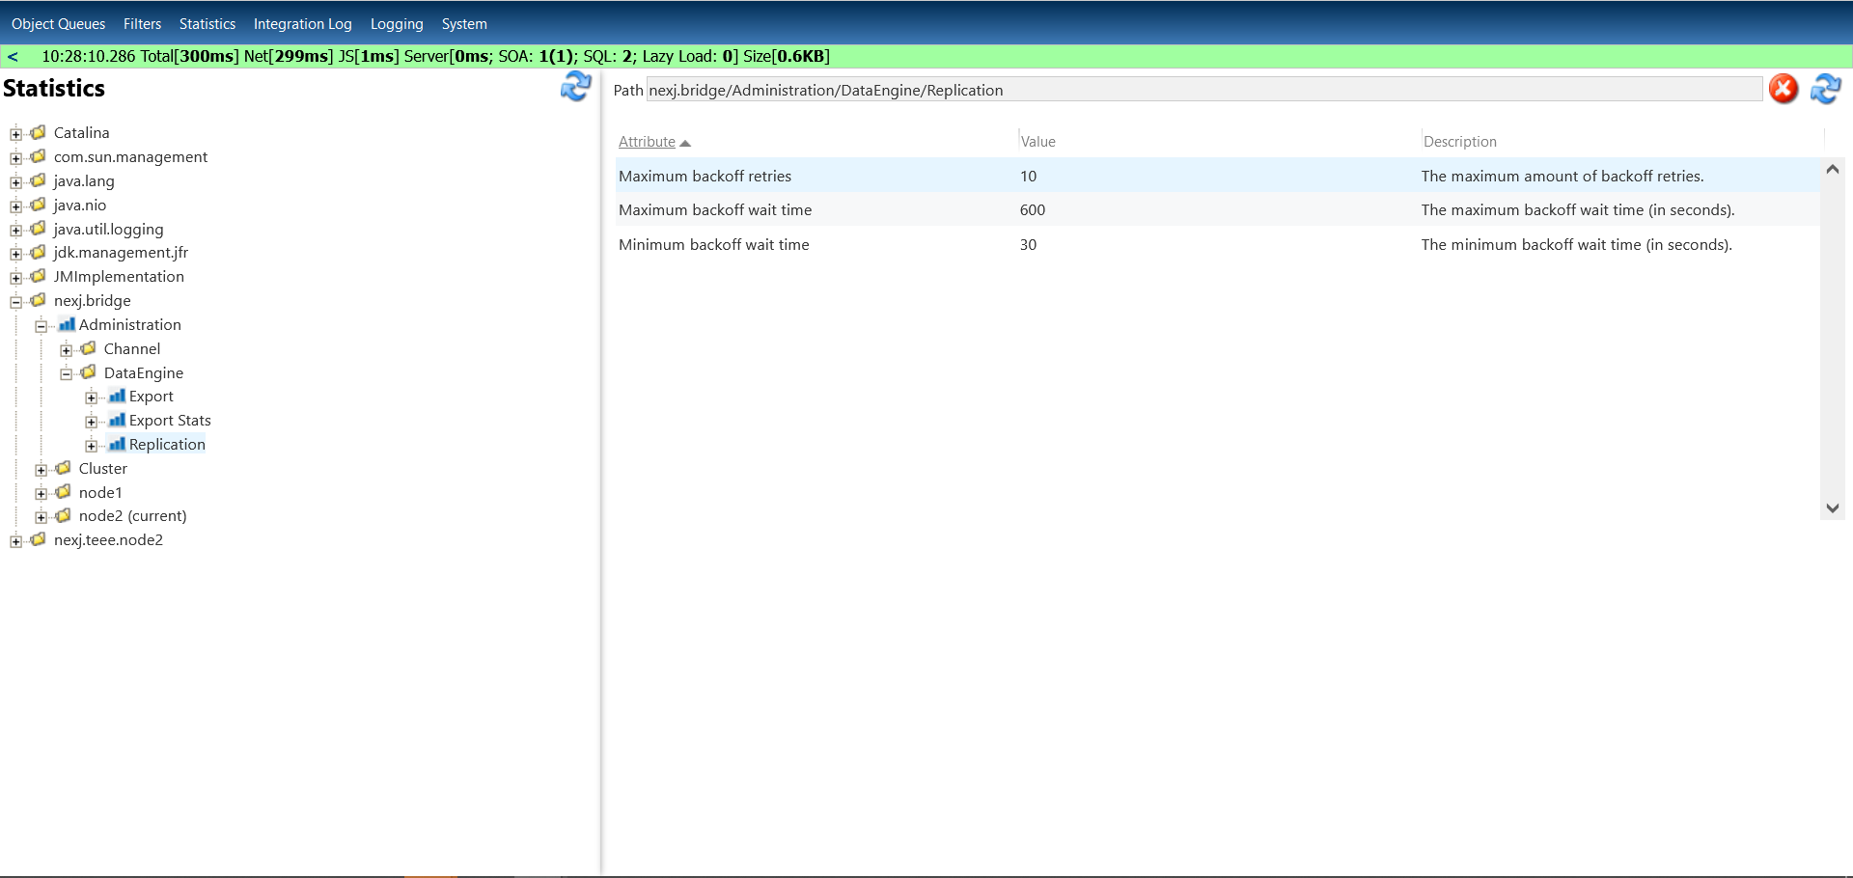This screenshot has width=1853, height=878.
Task: Clear the path with the red X icon
Action: tap(1783, 89)
